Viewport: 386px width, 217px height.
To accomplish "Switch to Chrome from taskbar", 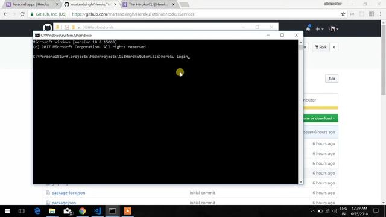I will 83,211.
